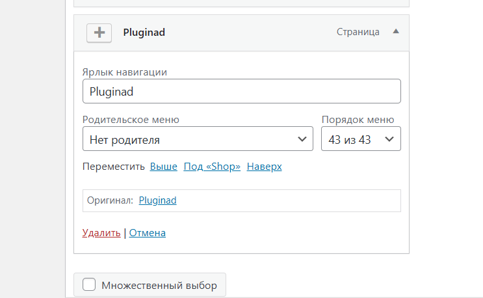Screen dimensions: 483x298
Task: Collapse the Pluginad item with the triangle arrow
Action: [x=396, y=31]
